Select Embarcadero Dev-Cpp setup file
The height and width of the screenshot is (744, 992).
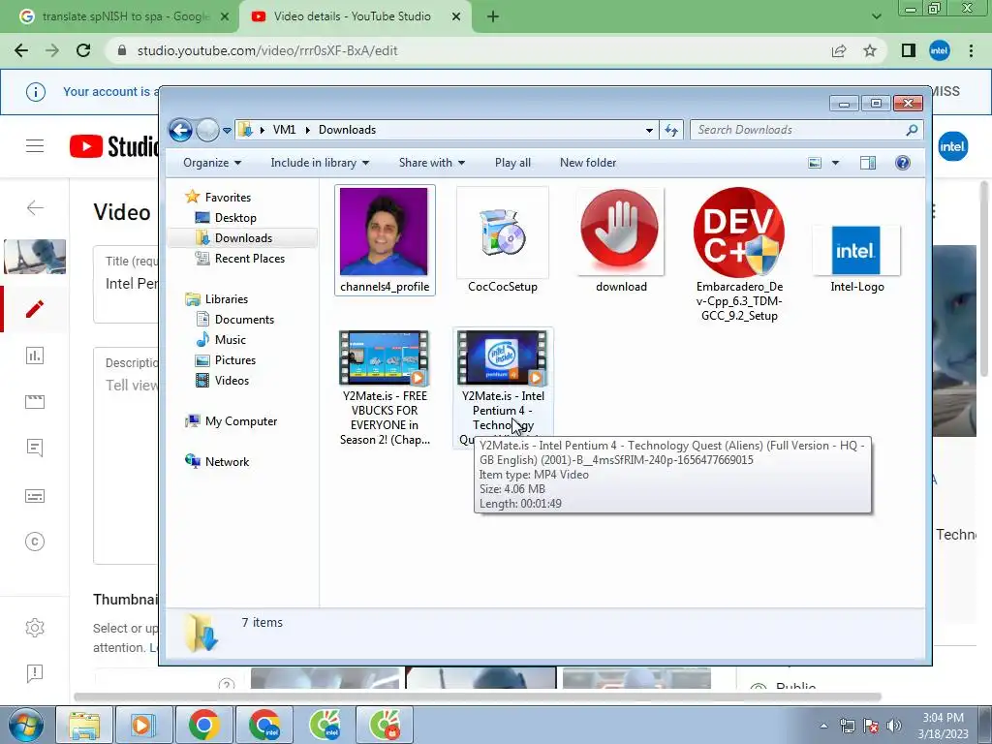point(739,255)
